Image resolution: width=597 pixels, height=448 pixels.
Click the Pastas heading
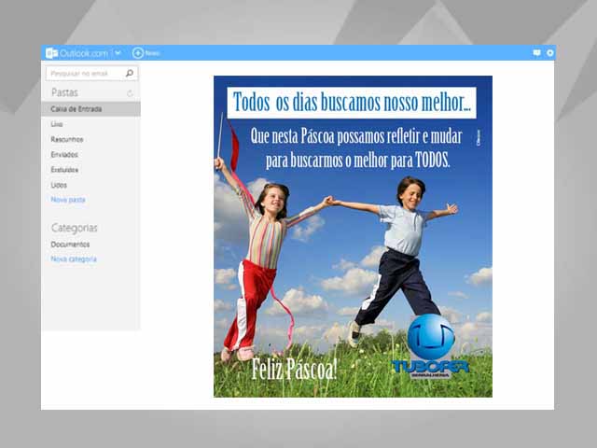[64, 92]
